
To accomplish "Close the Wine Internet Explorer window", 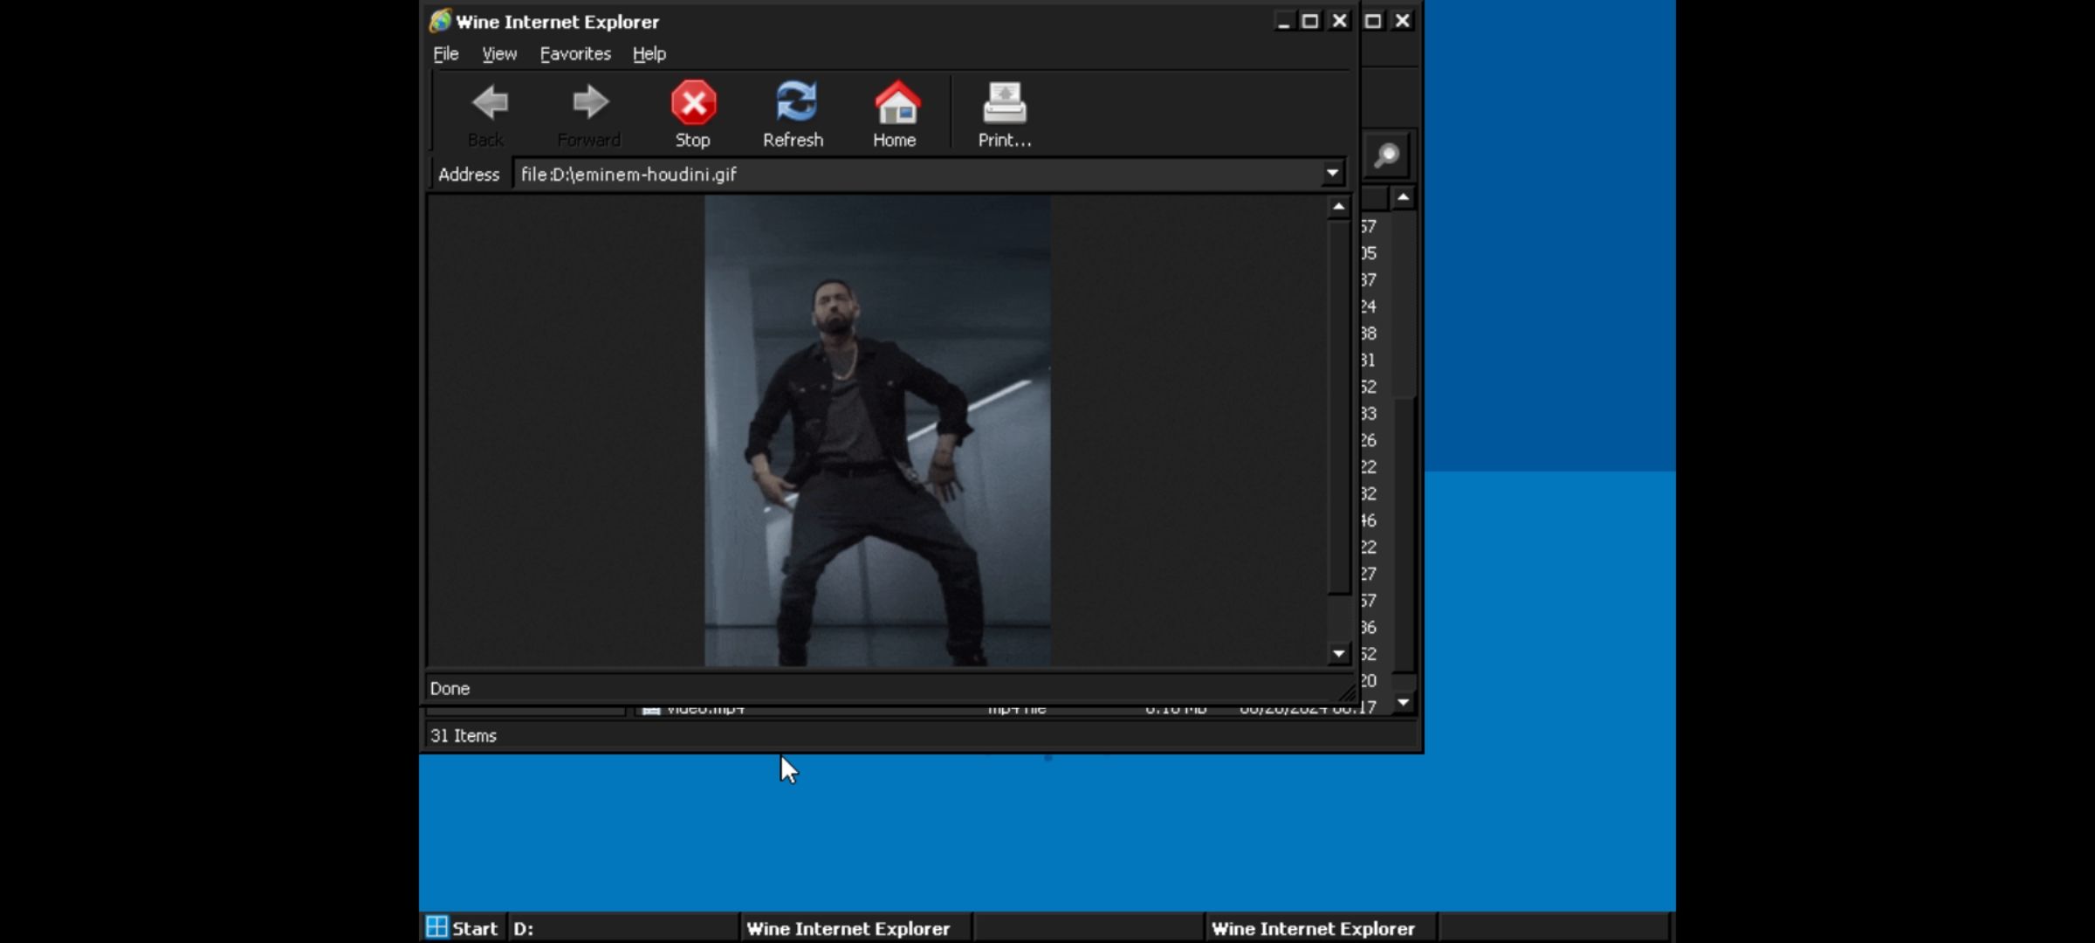I will tap(1339, 21).
